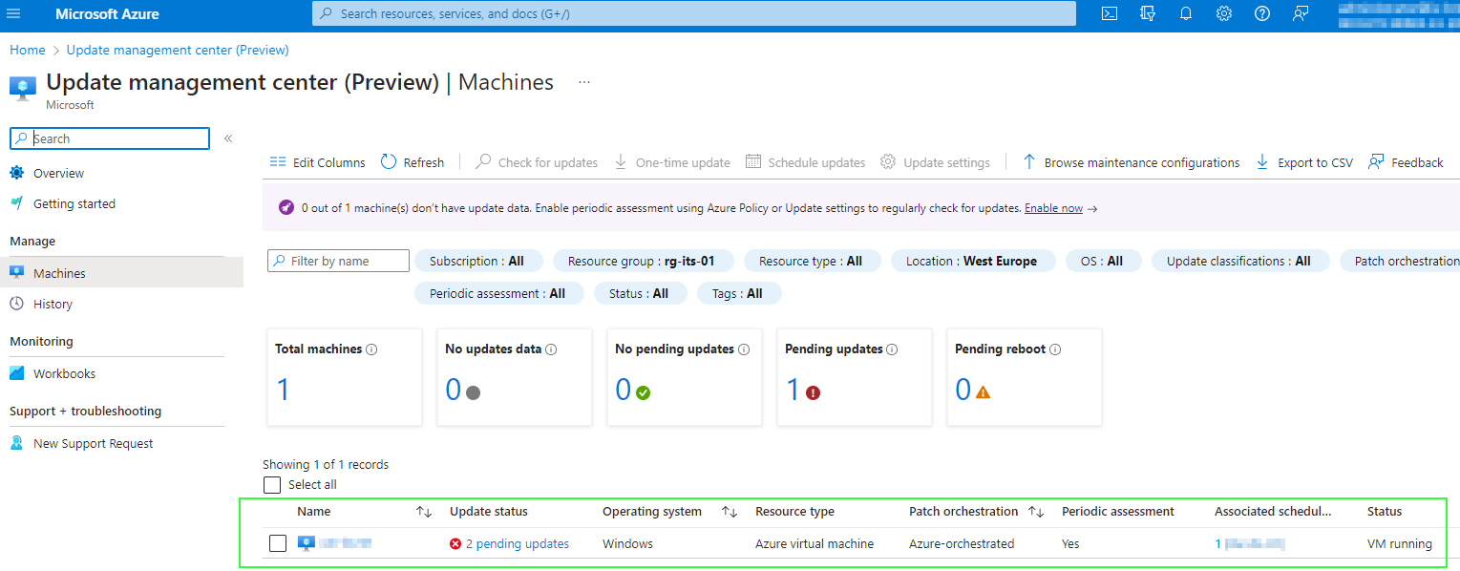1460x571 pixels.
Task: Open the 2 pending updates link
Action: [x=518, y=543]
